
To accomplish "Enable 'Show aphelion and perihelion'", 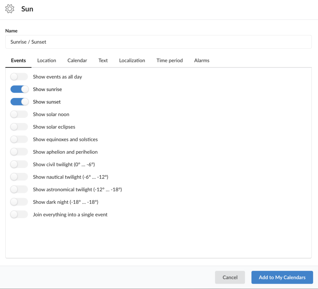I will click(19, 151).
